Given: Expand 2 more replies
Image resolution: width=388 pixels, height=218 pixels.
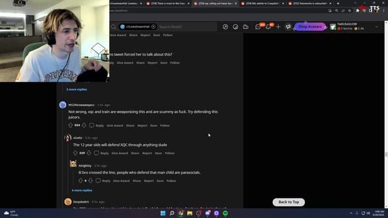Looking at the screenshot, I should (76, 89).
